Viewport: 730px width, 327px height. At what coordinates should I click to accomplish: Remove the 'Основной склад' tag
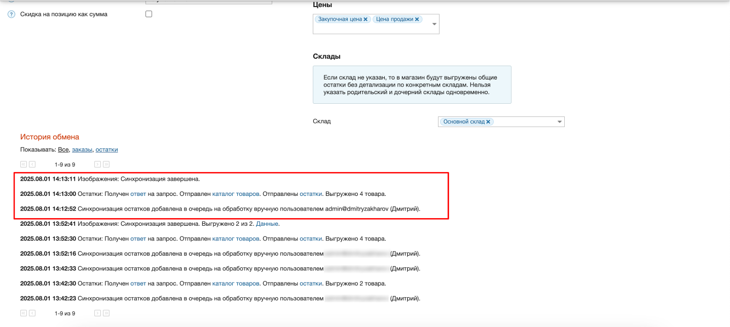[x=488, y=122]
